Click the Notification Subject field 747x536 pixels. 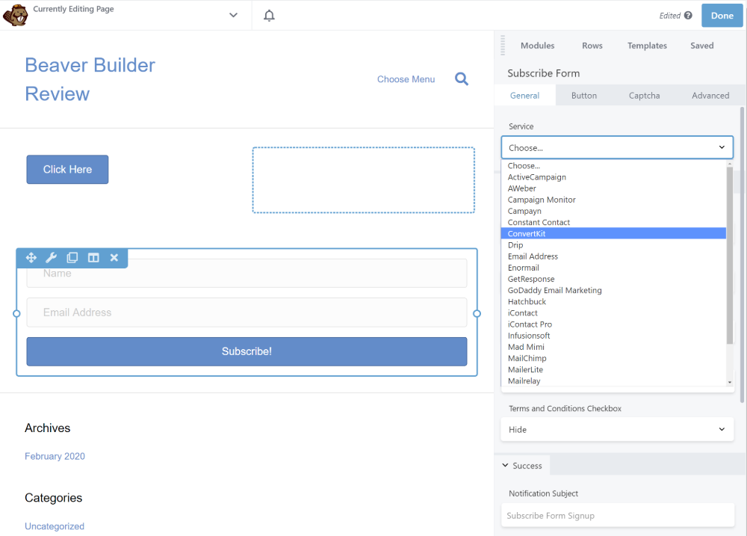coord(617,516)
